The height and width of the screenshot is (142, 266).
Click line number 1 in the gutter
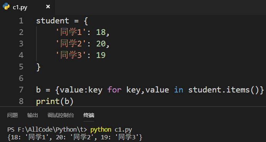[x=21, y=21]
